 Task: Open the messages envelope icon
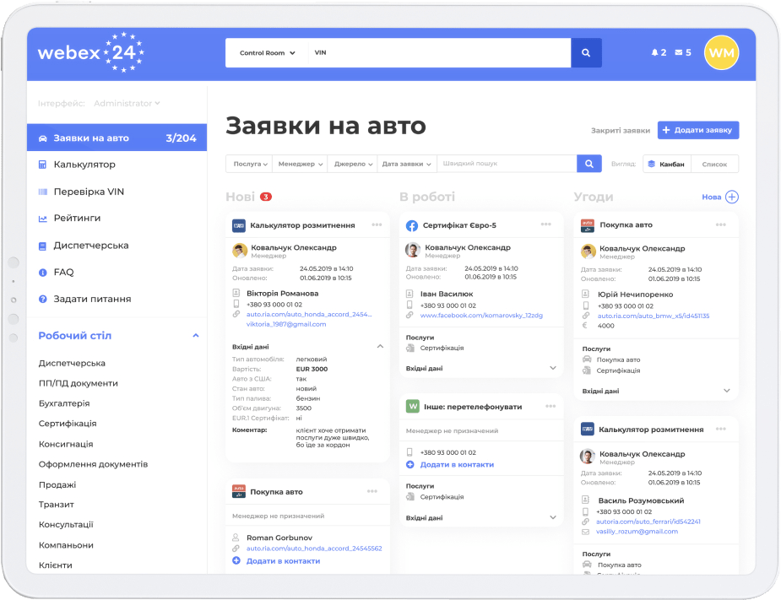click(x=679, y=52)
